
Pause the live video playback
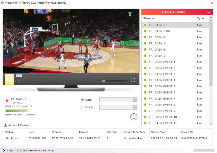[x=9, y=79]
